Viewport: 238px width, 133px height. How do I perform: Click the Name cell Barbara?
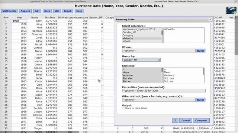[37, 31]
